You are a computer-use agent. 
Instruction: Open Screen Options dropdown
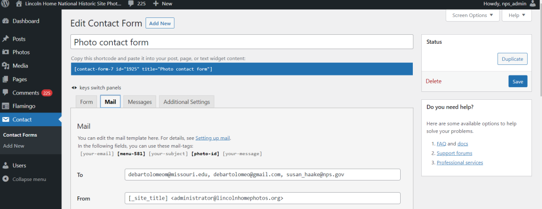click(x=473, y=15)
